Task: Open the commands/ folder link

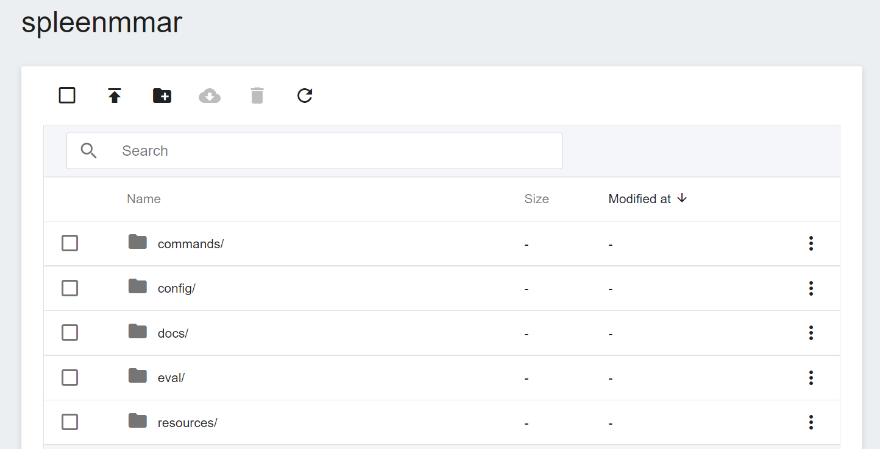Action: 190,244
